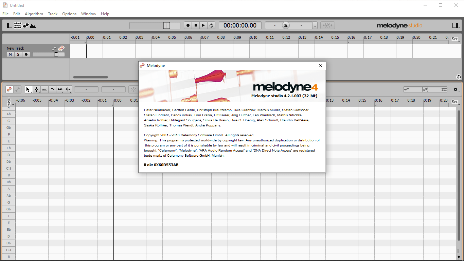Image resolution: width=464 pixels, height=261 pixels.
Task: Open the Edit menu
Action: click(17, 14)
